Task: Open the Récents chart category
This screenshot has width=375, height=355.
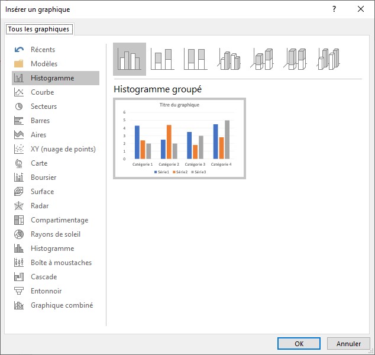Action: [x=43, y=50]
